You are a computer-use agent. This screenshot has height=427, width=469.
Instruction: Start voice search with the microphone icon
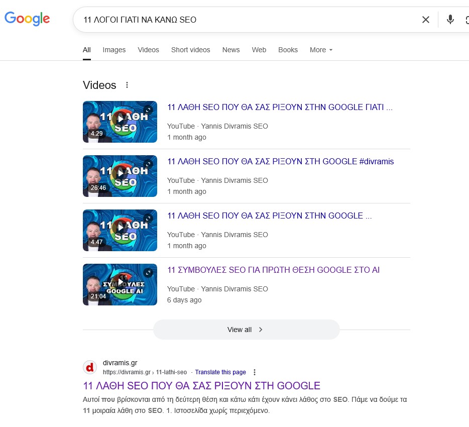[x=450, y=20]
